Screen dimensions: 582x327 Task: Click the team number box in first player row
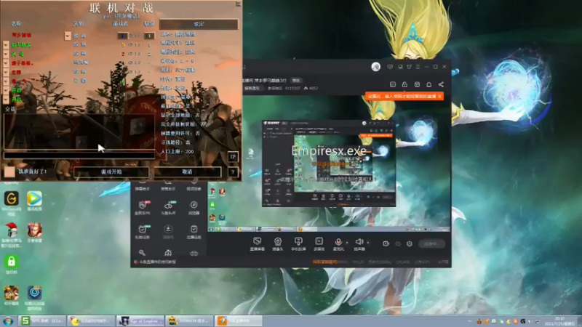click(149, 36)
